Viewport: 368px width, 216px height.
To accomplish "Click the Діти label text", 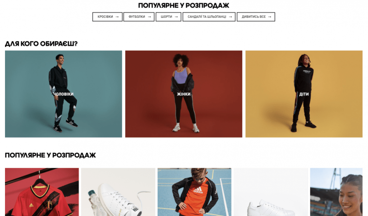I will coord(304,94).
